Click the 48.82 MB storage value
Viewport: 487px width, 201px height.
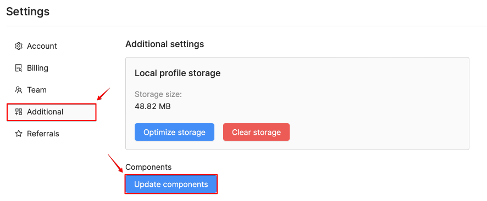point(152,106)
